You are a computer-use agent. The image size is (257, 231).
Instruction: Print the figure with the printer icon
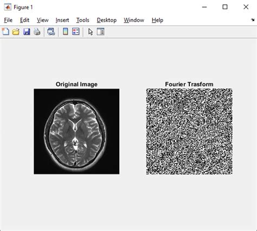coord(37,31)
